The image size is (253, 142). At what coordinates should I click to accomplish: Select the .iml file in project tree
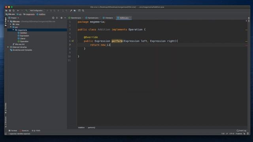19,44
